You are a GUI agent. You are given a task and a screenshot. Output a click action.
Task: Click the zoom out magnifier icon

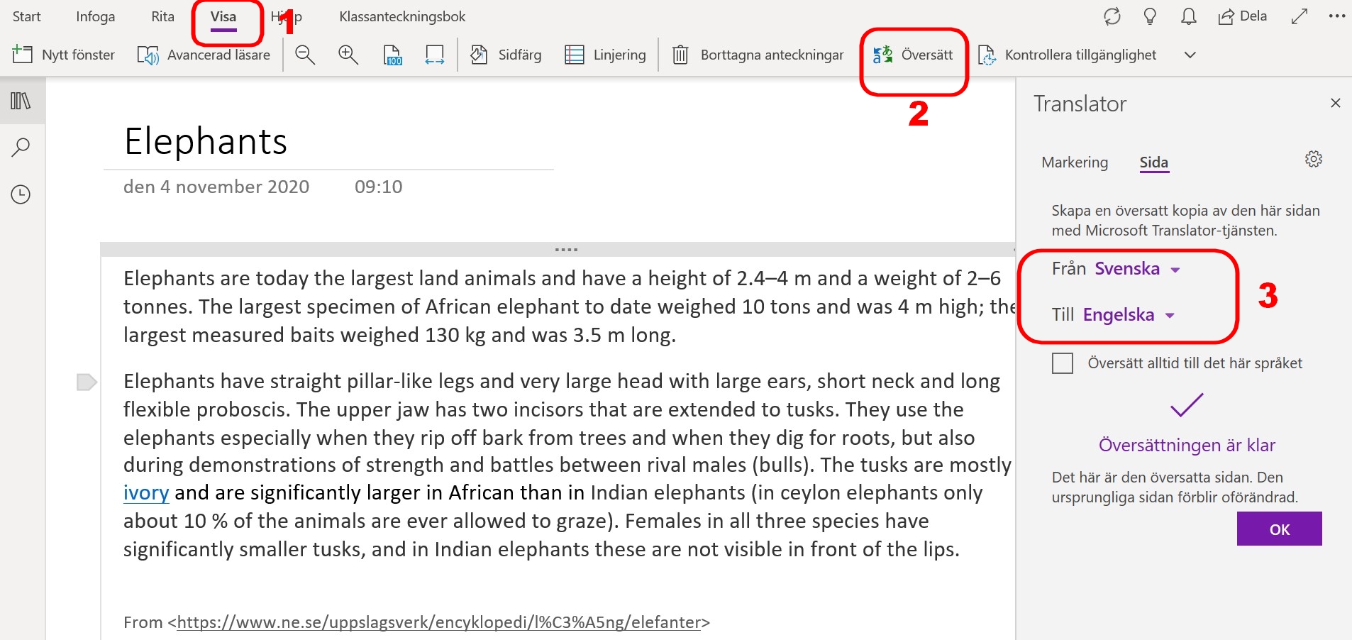pos(305,55)
